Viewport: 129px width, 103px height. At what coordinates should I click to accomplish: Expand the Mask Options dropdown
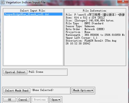(83, 90)
